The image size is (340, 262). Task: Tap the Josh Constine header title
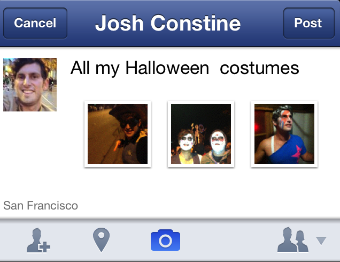coord(168,24)
